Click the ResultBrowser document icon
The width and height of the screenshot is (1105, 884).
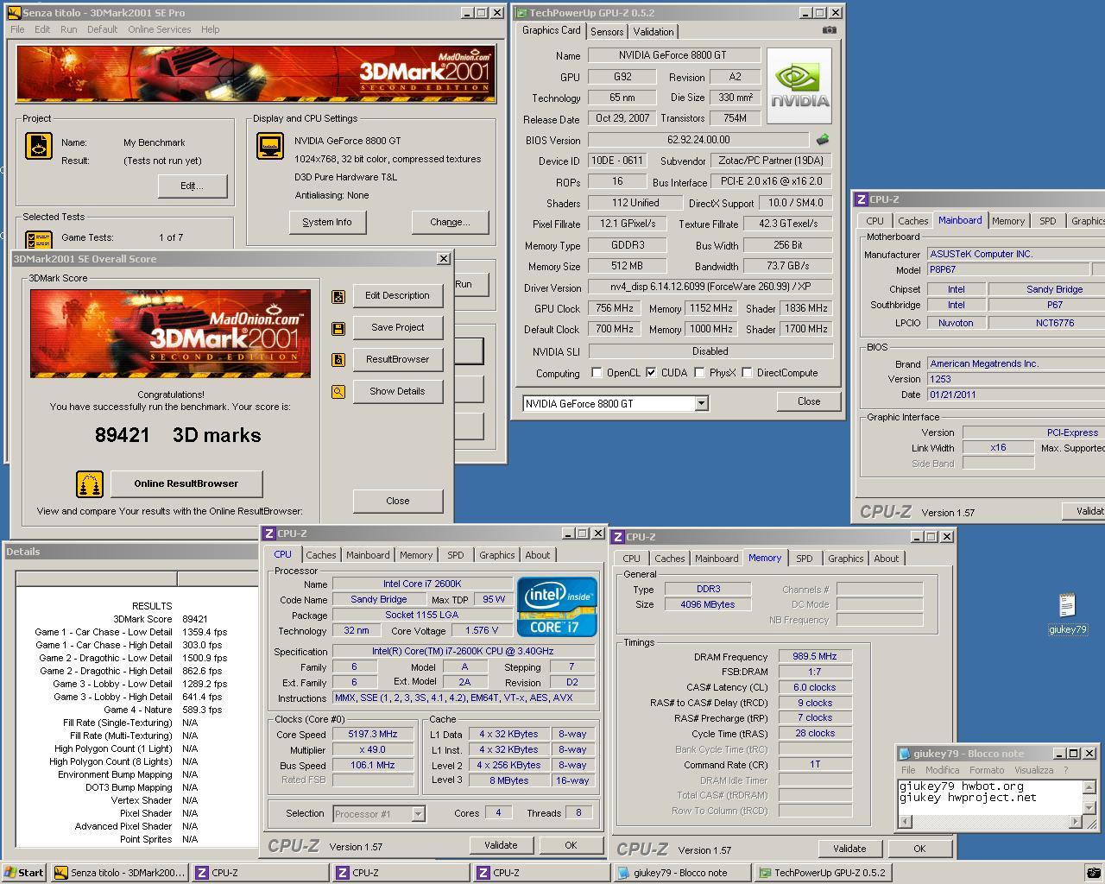338,360
